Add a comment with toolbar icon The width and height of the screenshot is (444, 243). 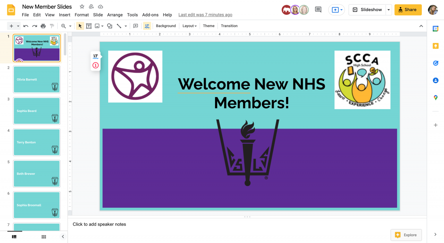tap(136, 26)
